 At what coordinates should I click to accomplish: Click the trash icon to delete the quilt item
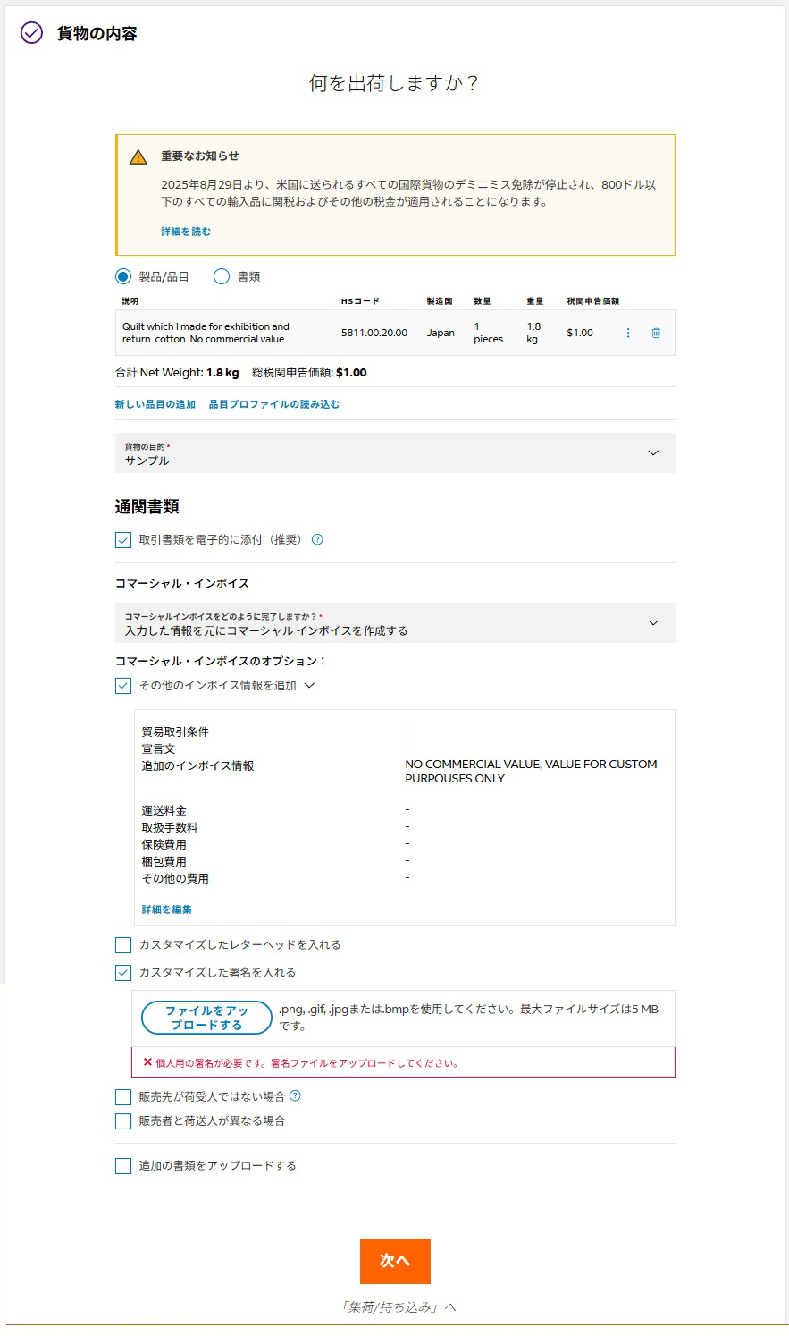click(656, 333)
